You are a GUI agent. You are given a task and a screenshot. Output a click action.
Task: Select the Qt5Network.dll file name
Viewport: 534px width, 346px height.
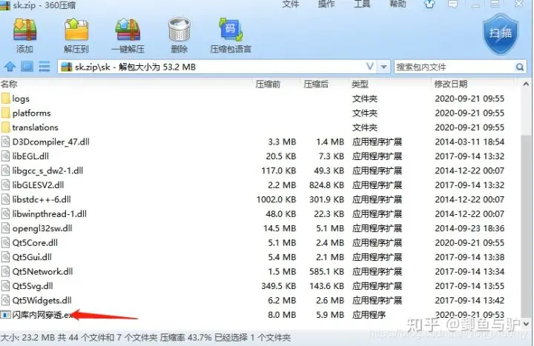click(42, 271)
